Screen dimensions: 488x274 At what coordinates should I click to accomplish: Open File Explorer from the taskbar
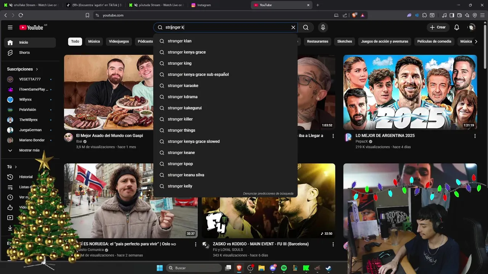pos(262,268)
